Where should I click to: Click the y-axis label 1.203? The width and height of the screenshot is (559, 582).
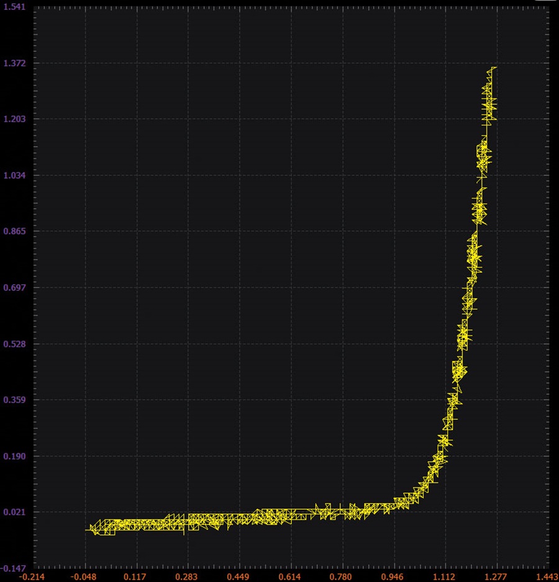[14, 119]
